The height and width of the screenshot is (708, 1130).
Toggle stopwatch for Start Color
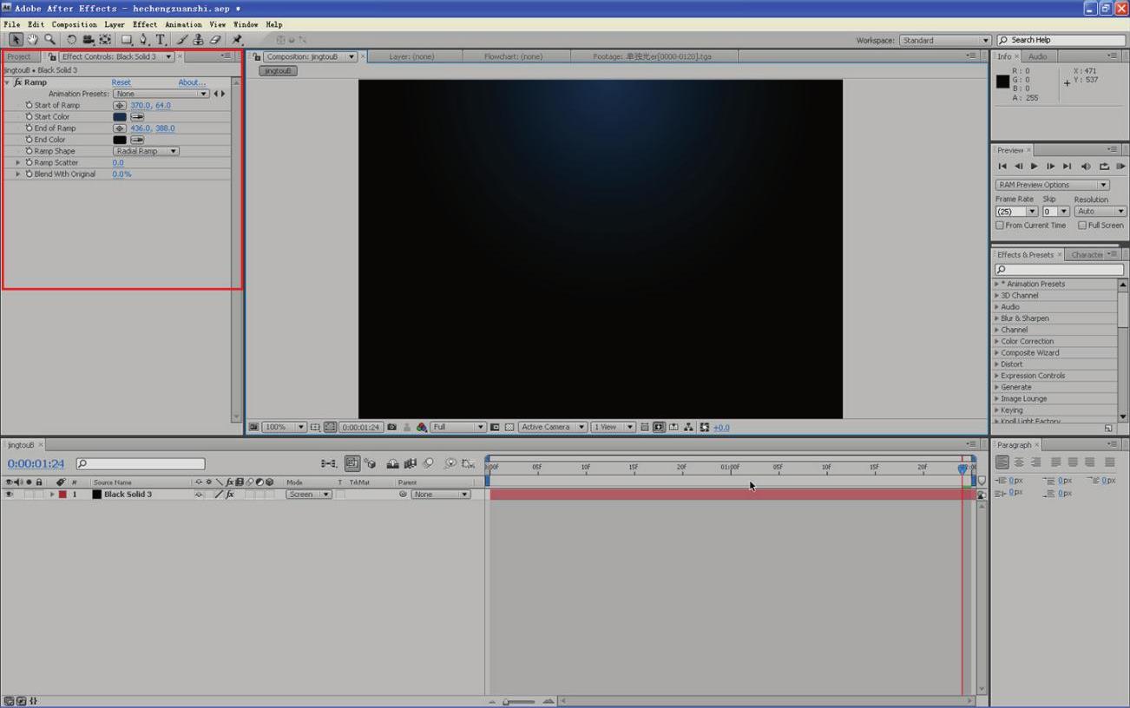[29, 116]
